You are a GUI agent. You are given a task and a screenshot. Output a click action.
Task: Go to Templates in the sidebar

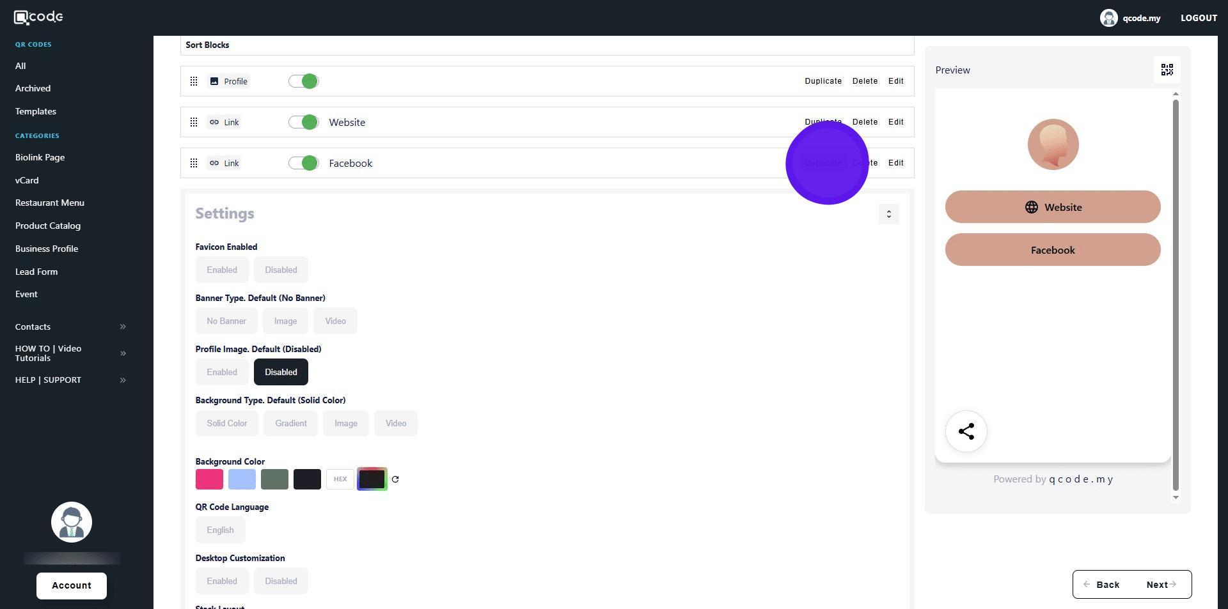[x=36, y=111]
